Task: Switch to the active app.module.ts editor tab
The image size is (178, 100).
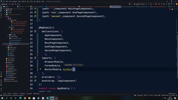Action: 115,7
